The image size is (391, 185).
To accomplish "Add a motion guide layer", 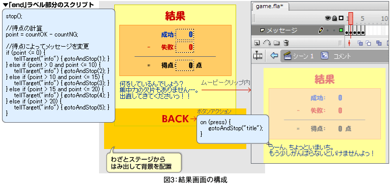I will [267, 43].
